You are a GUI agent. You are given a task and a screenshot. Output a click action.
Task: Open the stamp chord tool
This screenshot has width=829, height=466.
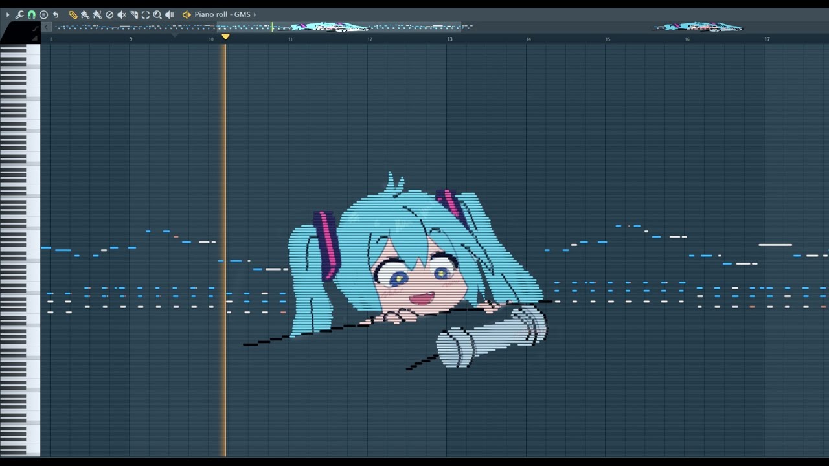click(43, 15)
